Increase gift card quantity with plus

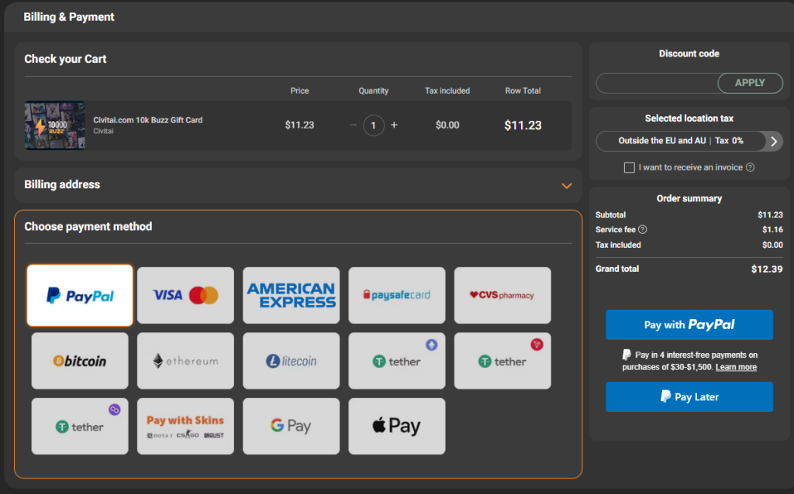[394, 125]
